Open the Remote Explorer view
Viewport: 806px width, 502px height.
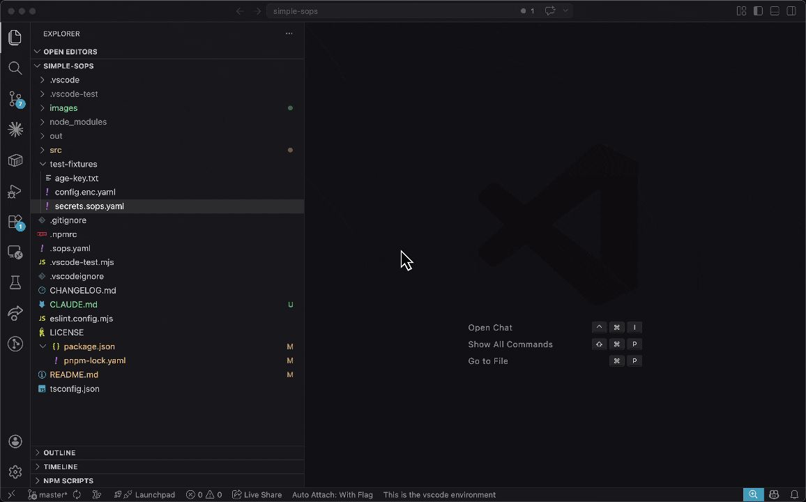(15, 252)
